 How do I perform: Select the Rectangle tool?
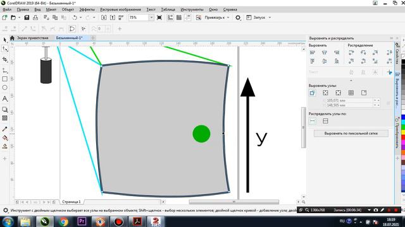(5, 79)
